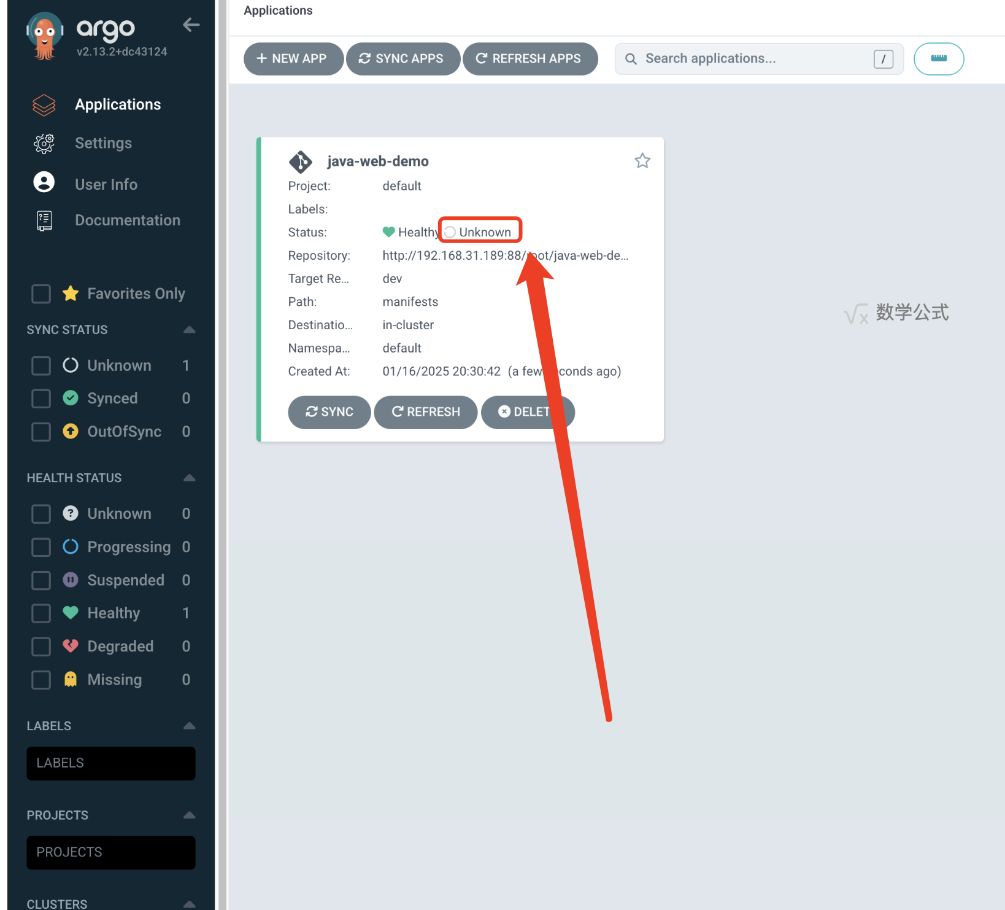Image resolution: width=1005 pixels, height=910 pixels.
Task: Check the Missing filter checkbox
Action: point(41,679)
